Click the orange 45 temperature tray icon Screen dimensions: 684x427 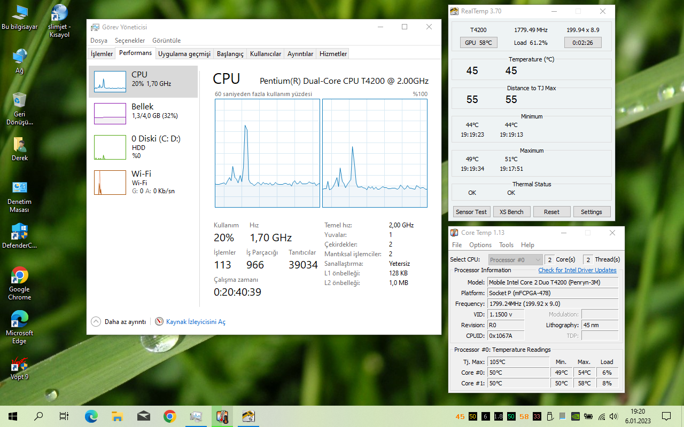(x=460, y=416)
